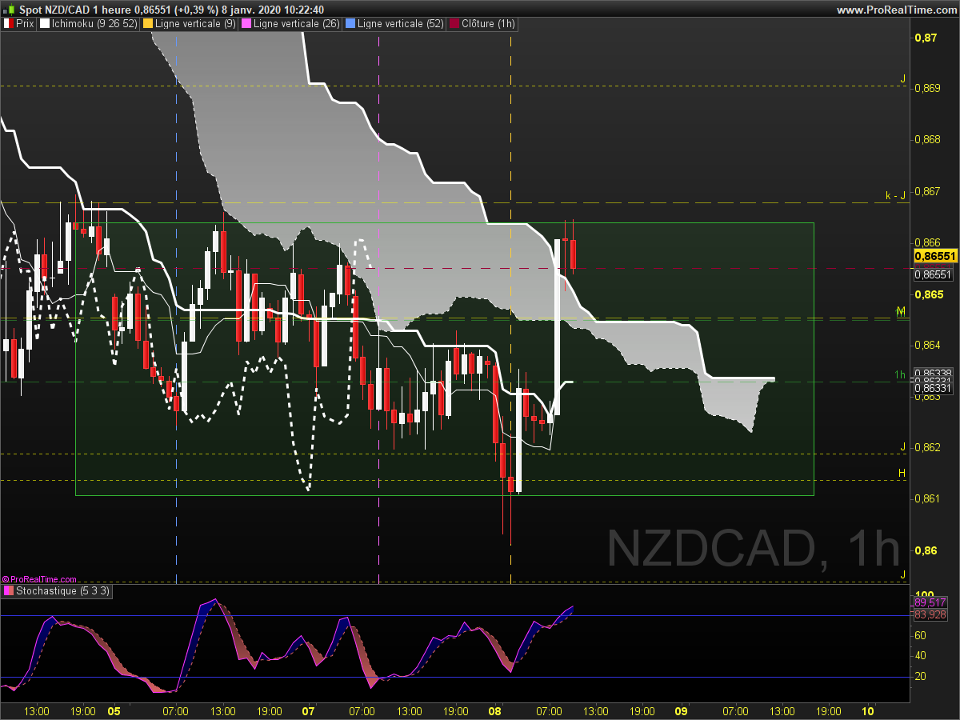Click the 'k - J' level label
Screen dimensions: 960x720
tap(895, 195)
